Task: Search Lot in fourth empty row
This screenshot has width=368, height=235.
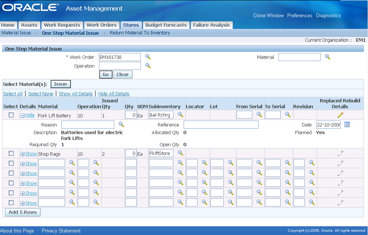Action: (x=231, y=193)
